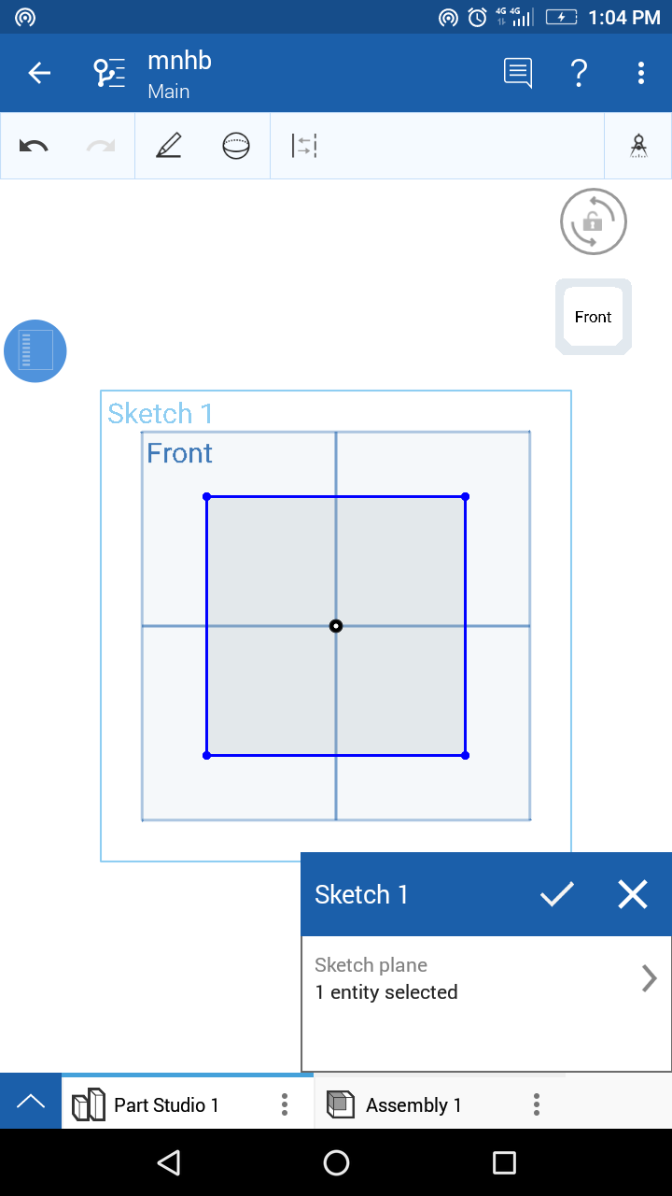672x1196 pixels.
Task: Expand the Sketch plane selection chevron
Action: 650,978
